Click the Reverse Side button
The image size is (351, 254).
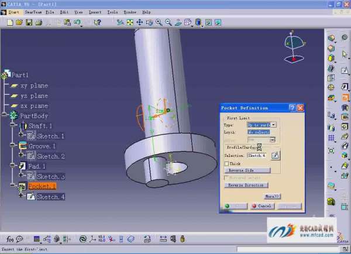pyautogui.click(x=248, y=170)
